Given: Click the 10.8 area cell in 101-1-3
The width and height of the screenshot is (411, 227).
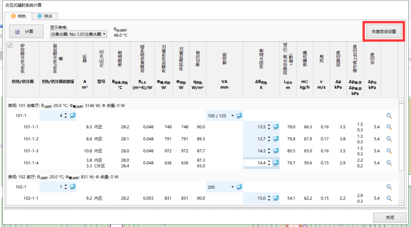Looking at the screenshot, I should [88, 151].
